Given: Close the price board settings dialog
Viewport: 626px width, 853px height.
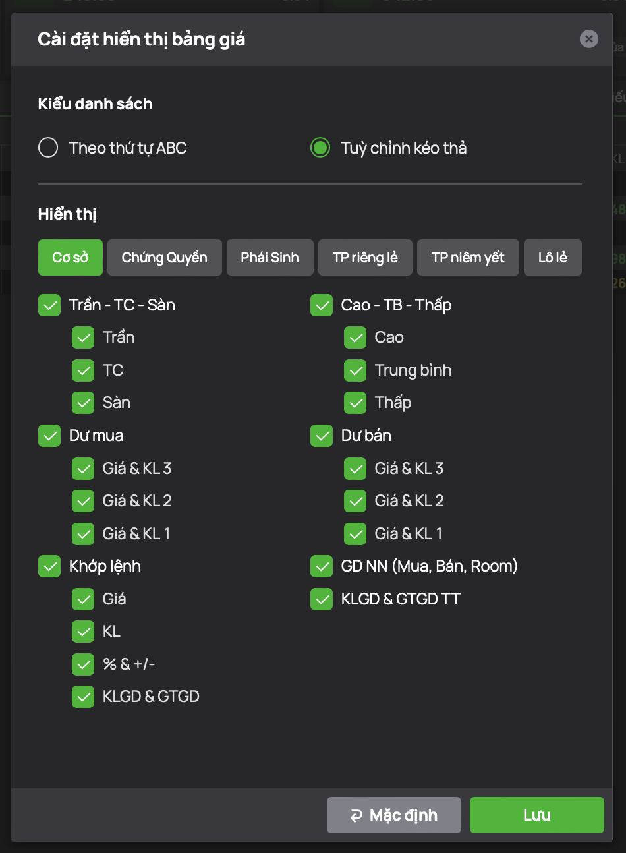Looking at the screenshot, I should tap(588, 39).
